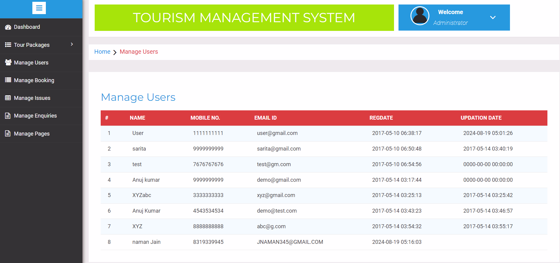Click email JNAMAN345@GMAIL.COM
Image resolution: width=560 pixels, height=263 pixels.
[x=290, y=242]
